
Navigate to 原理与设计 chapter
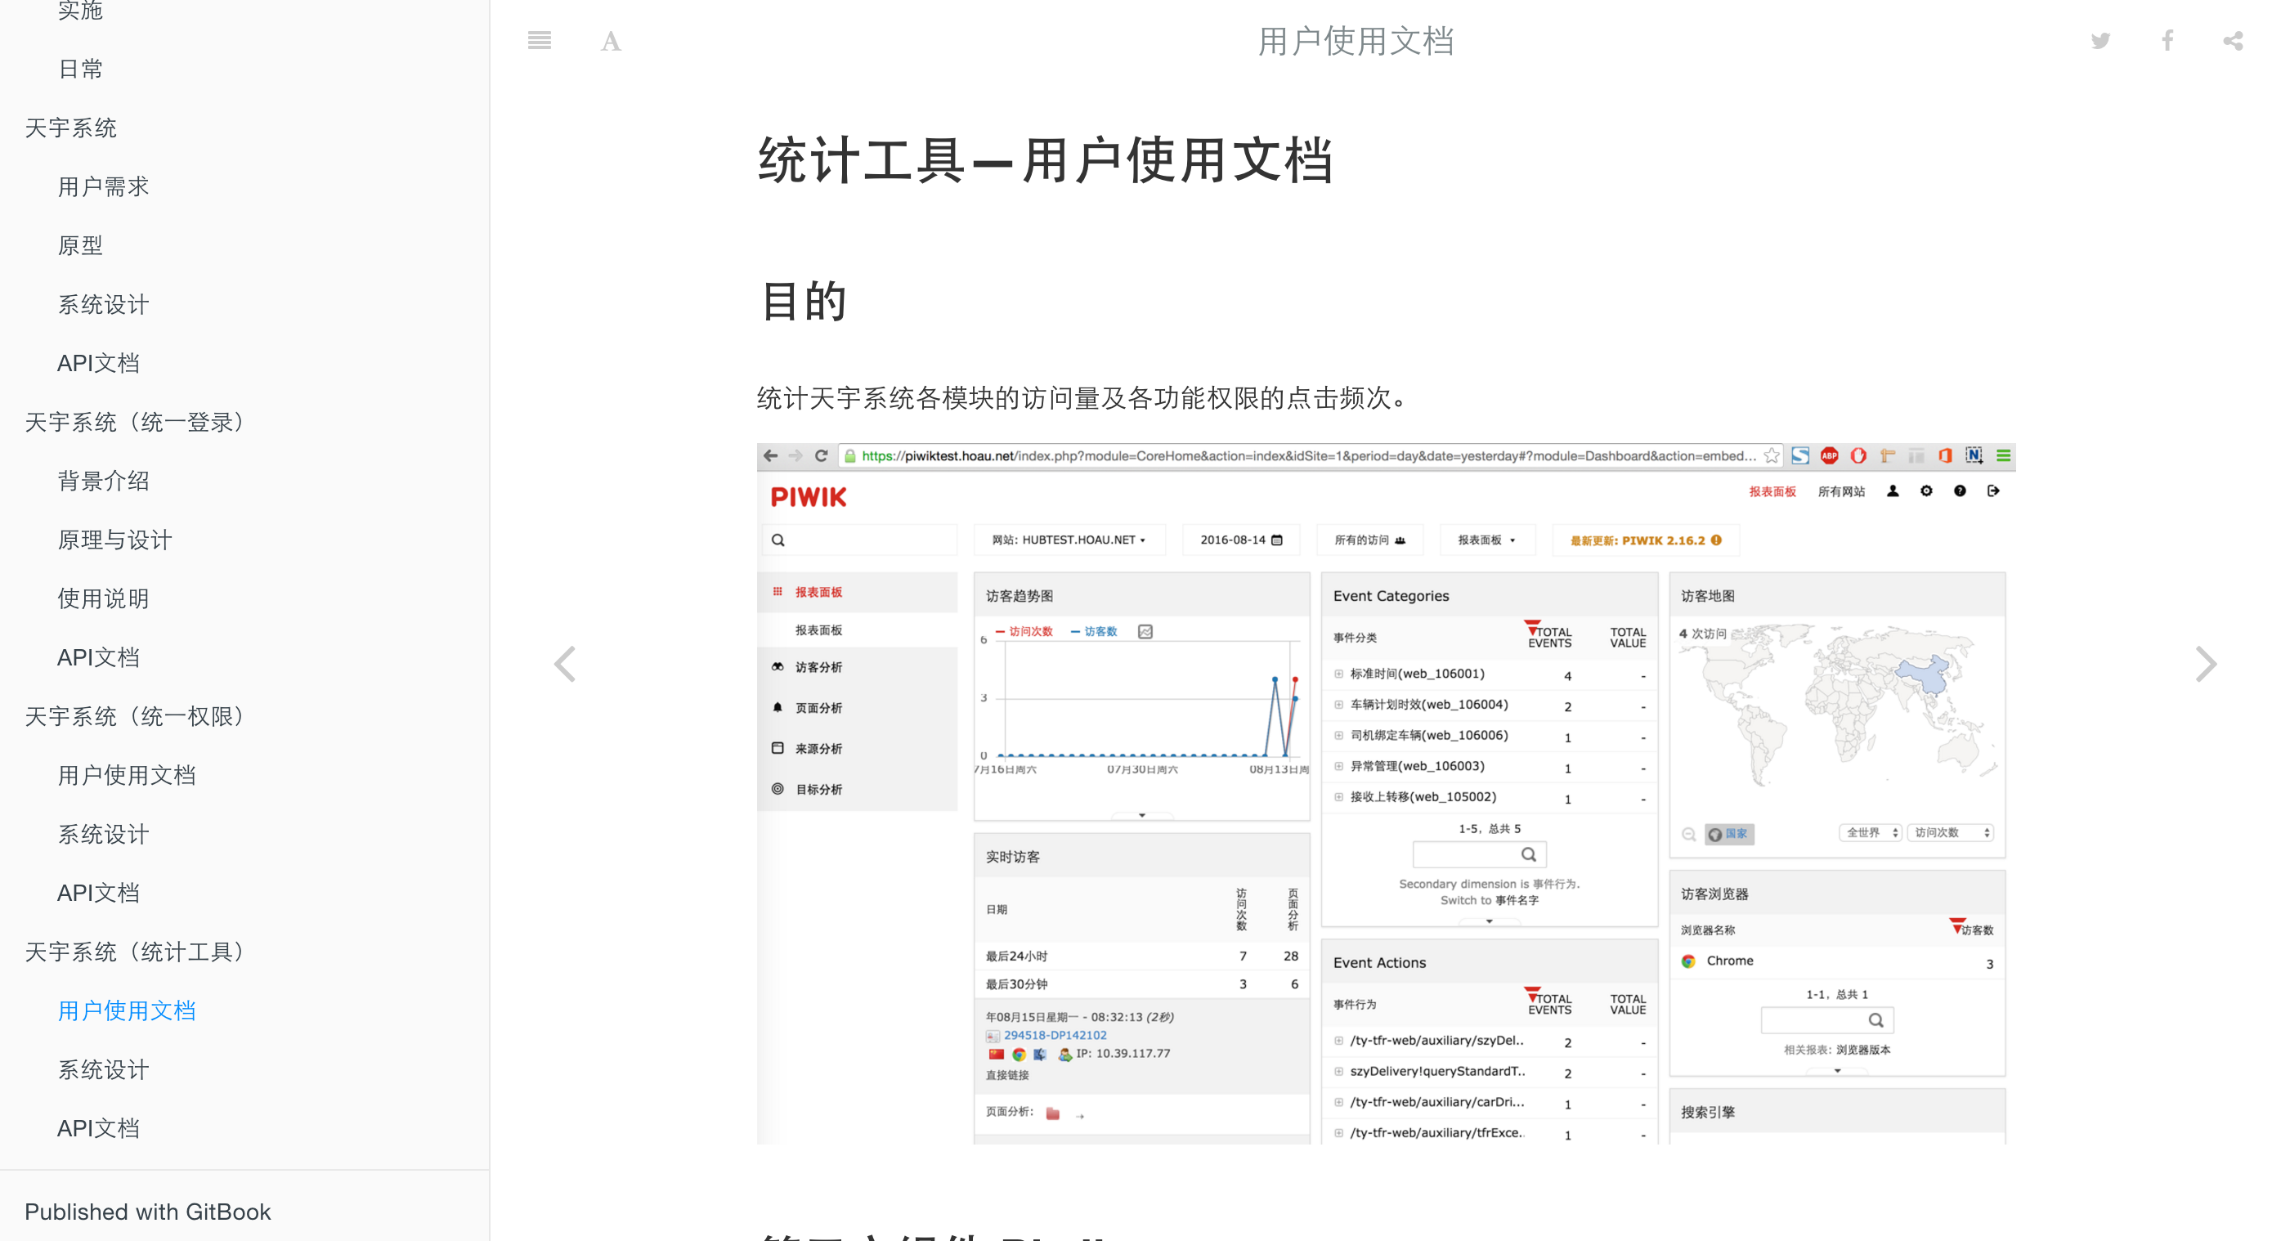point(114,540)
